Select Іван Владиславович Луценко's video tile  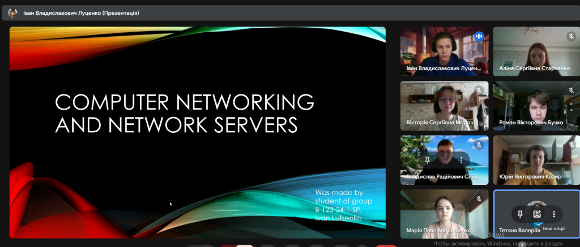click(x=444, y=51)
